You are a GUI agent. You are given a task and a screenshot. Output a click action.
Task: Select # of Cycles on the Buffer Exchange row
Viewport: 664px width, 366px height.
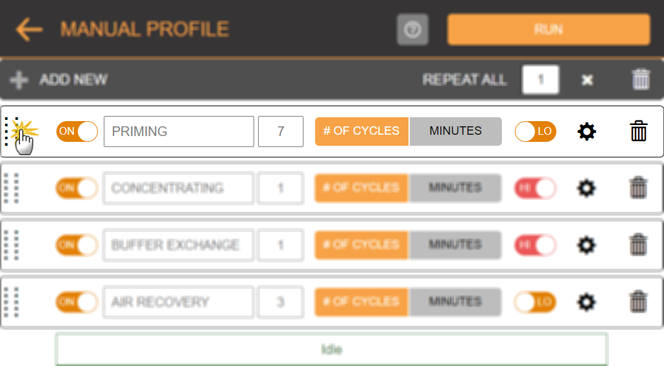(x=361, y=245)
